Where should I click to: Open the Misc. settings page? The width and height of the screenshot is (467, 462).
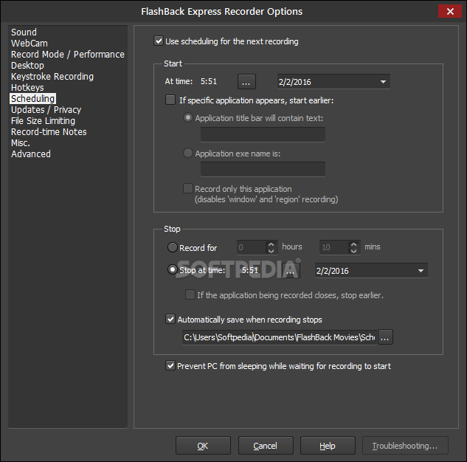pos(21,143)
